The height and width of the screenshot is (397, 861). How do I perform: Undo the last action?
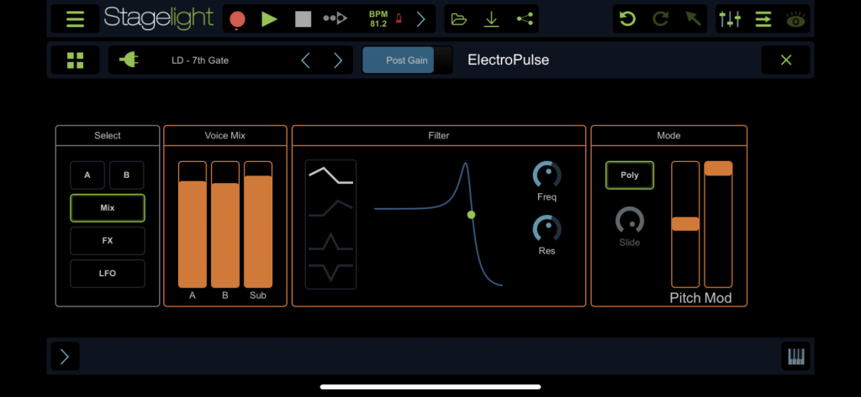[627, 19]
